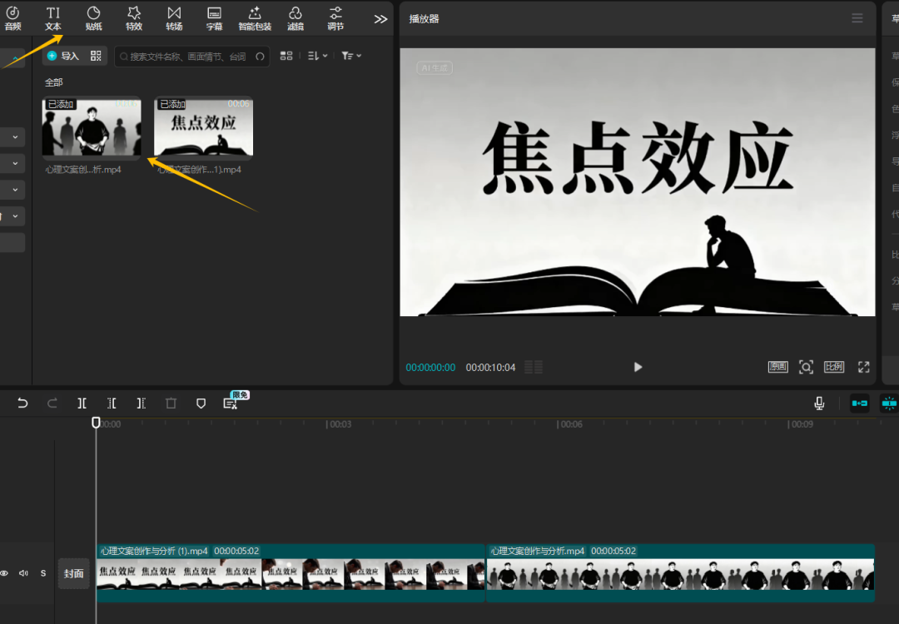This screenshot has width=899, height=624.
Task: Switch to the 文本 (Text) tab
Action: (x=53, y=17)
